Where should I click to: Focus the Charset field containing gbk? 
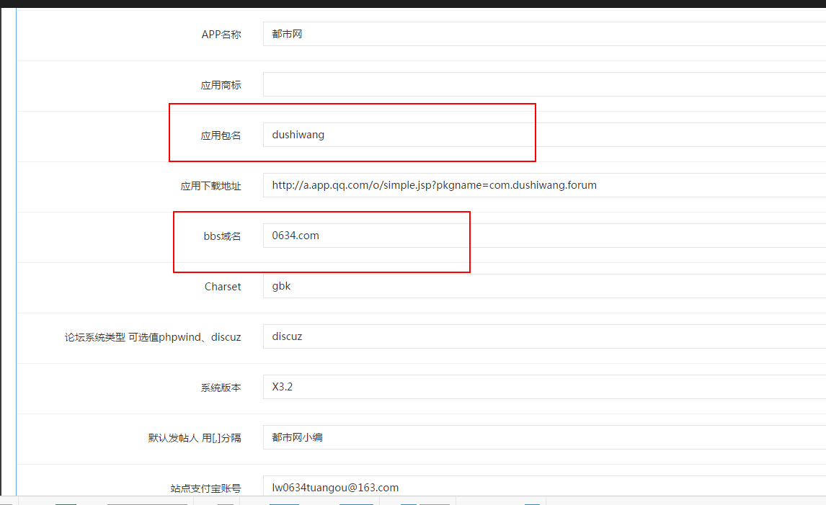click(x=544, y=286)
